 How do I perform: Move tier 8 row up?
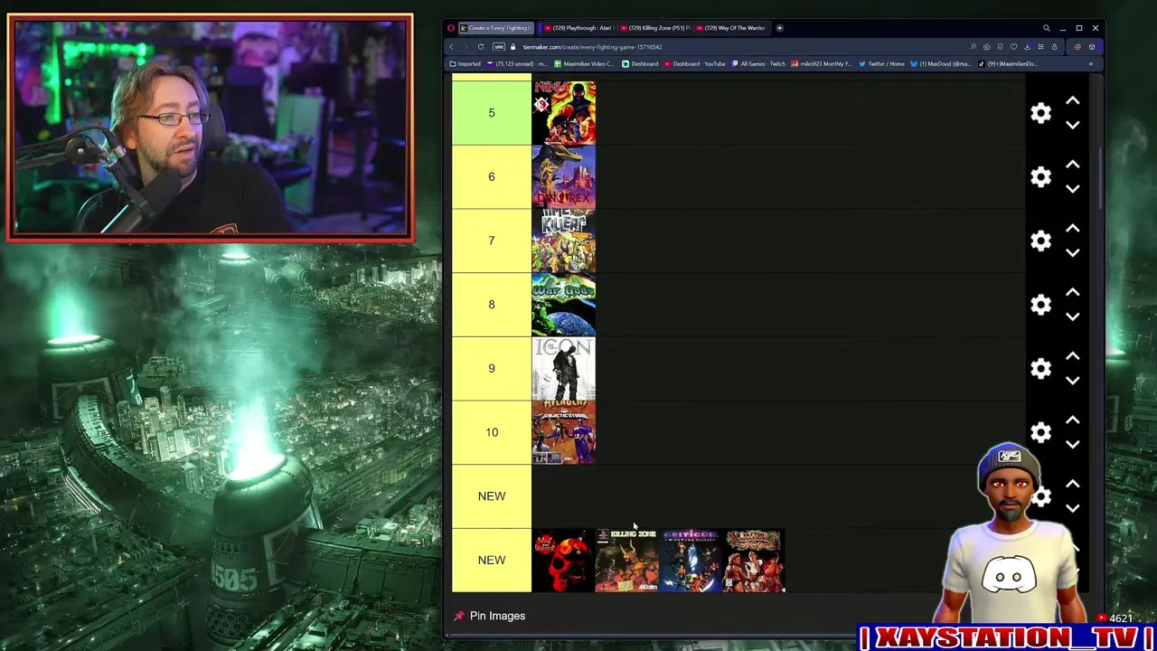coord(1072,293)
